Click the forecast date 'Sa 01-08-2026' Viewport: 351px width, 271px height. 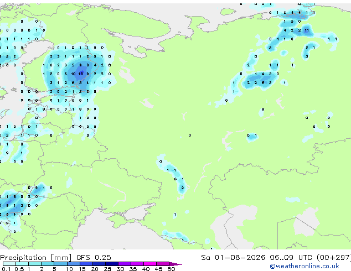click(x=233, y=258)
